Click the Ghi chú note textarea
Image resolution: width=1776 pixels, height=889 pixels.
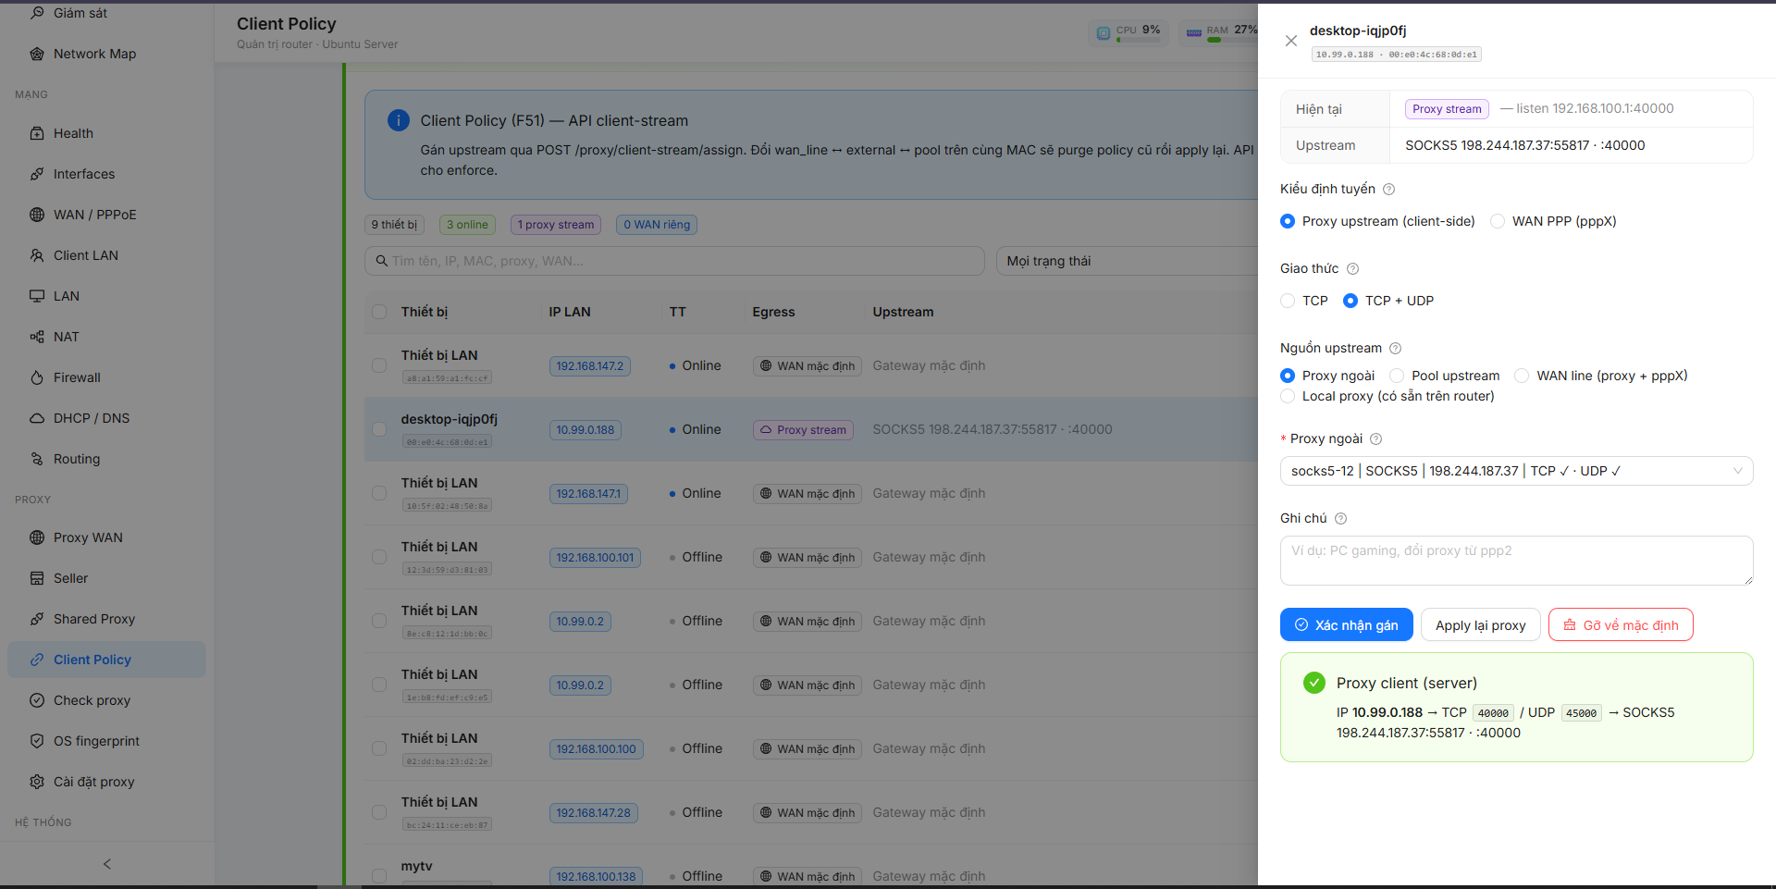[1517, 561]
